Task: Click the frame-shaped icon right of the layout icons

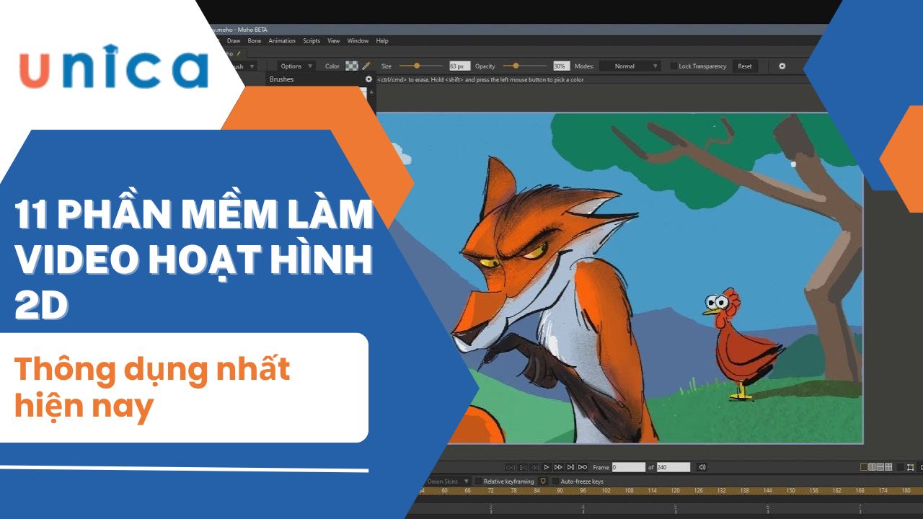Action: pos(911,467)
